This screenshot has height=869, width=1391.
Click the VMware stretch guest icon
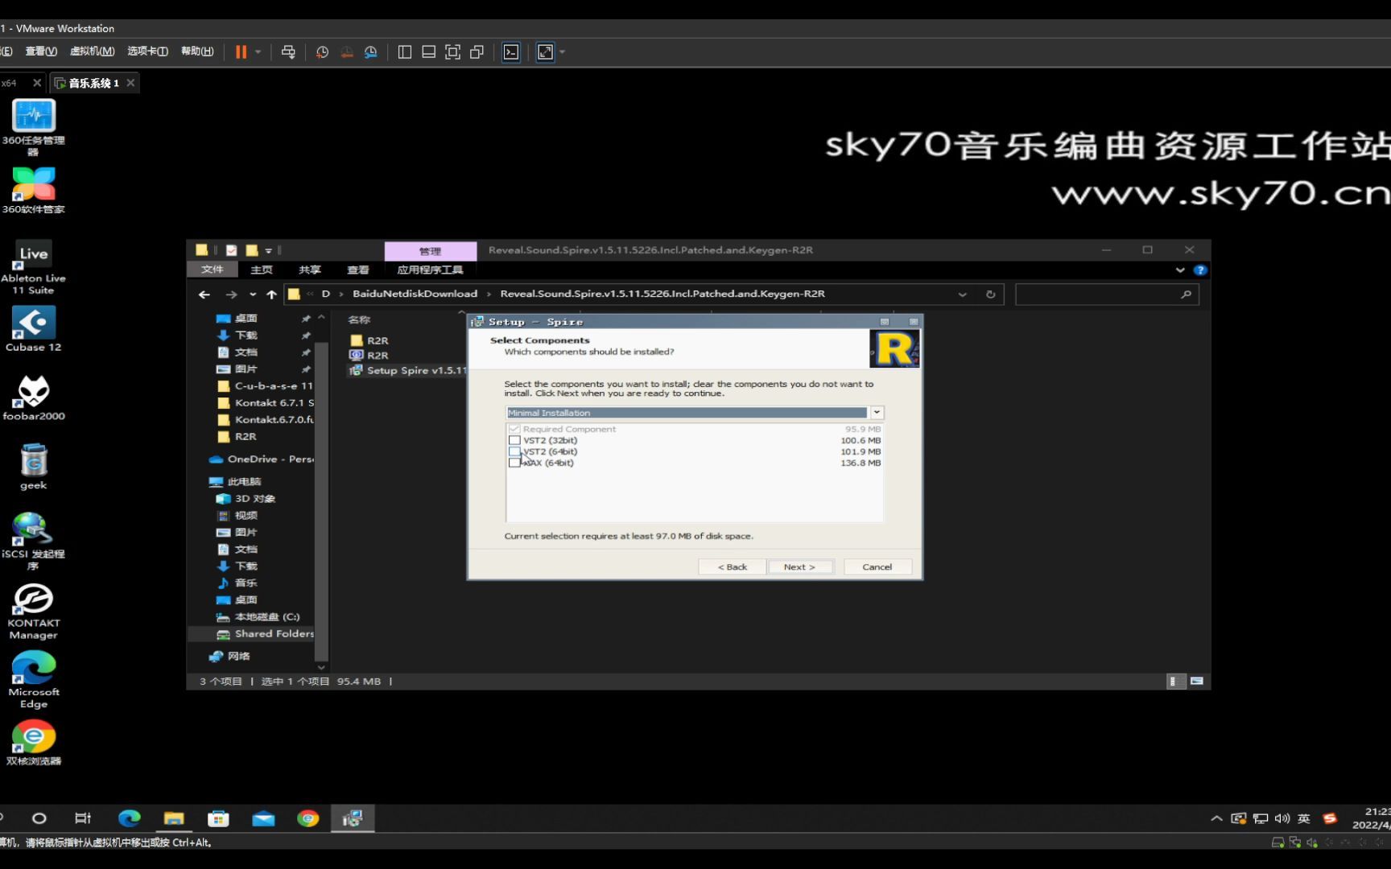tap(545, 51)
